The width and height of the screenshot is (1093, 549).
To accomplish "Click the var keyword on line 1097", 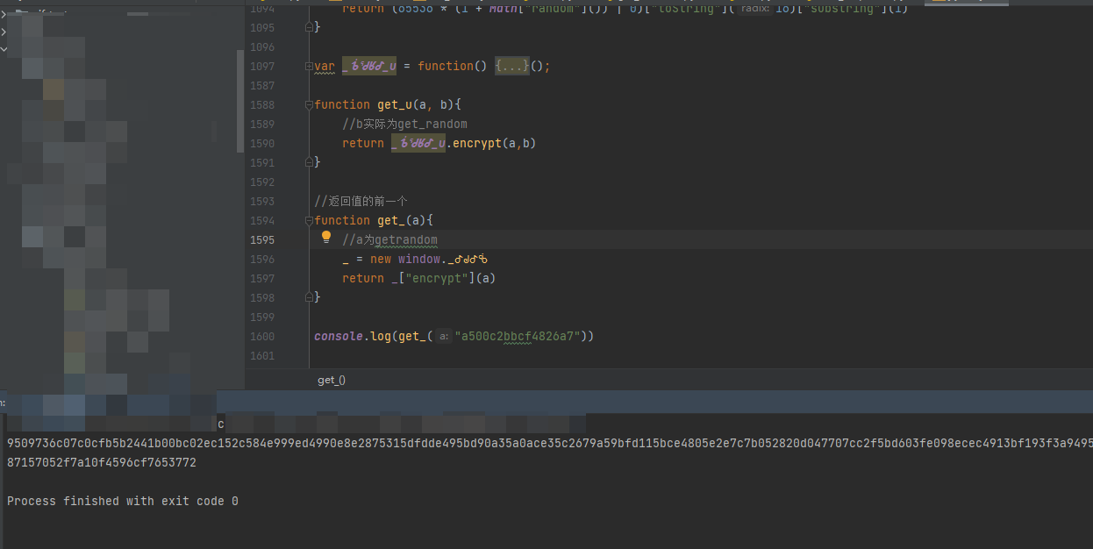I will (325, 66).
